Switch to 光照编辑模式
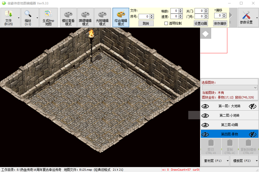The height and width of the screenshot is (172, 259). [x=102, y=17]
